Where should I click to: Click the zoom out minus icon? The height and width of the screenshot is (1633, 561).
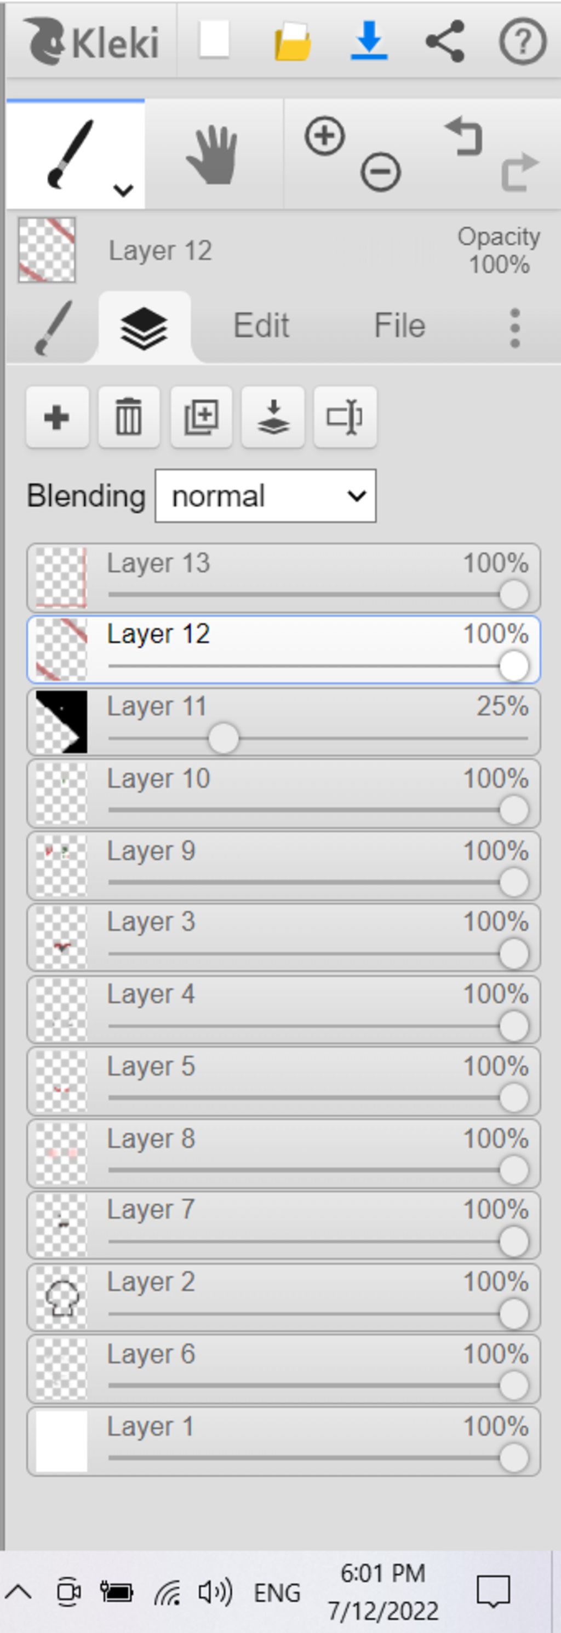coord(380,173)
